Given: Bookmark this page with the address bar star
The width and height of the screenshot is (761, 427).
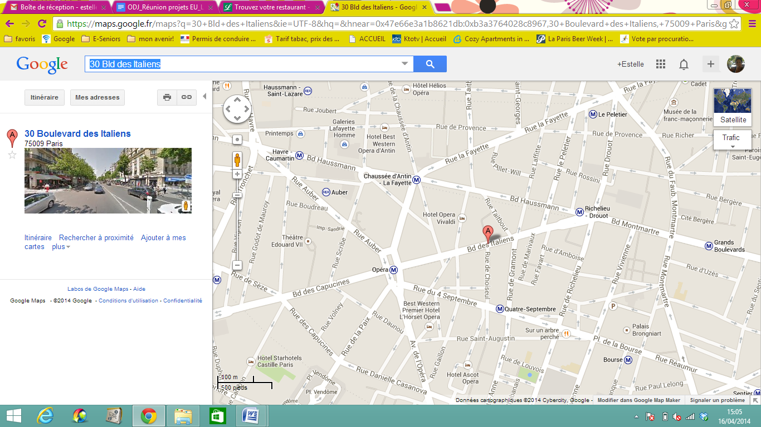Looking at the screenshot, I should coord(734,24).
